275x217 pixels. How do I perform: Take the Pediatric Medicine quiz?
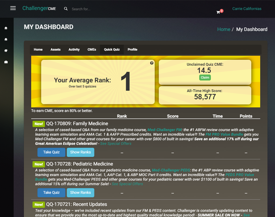pos(51,193)
